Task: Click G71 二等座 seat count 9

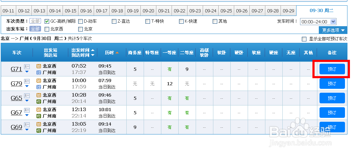Action: click(187, 69)
